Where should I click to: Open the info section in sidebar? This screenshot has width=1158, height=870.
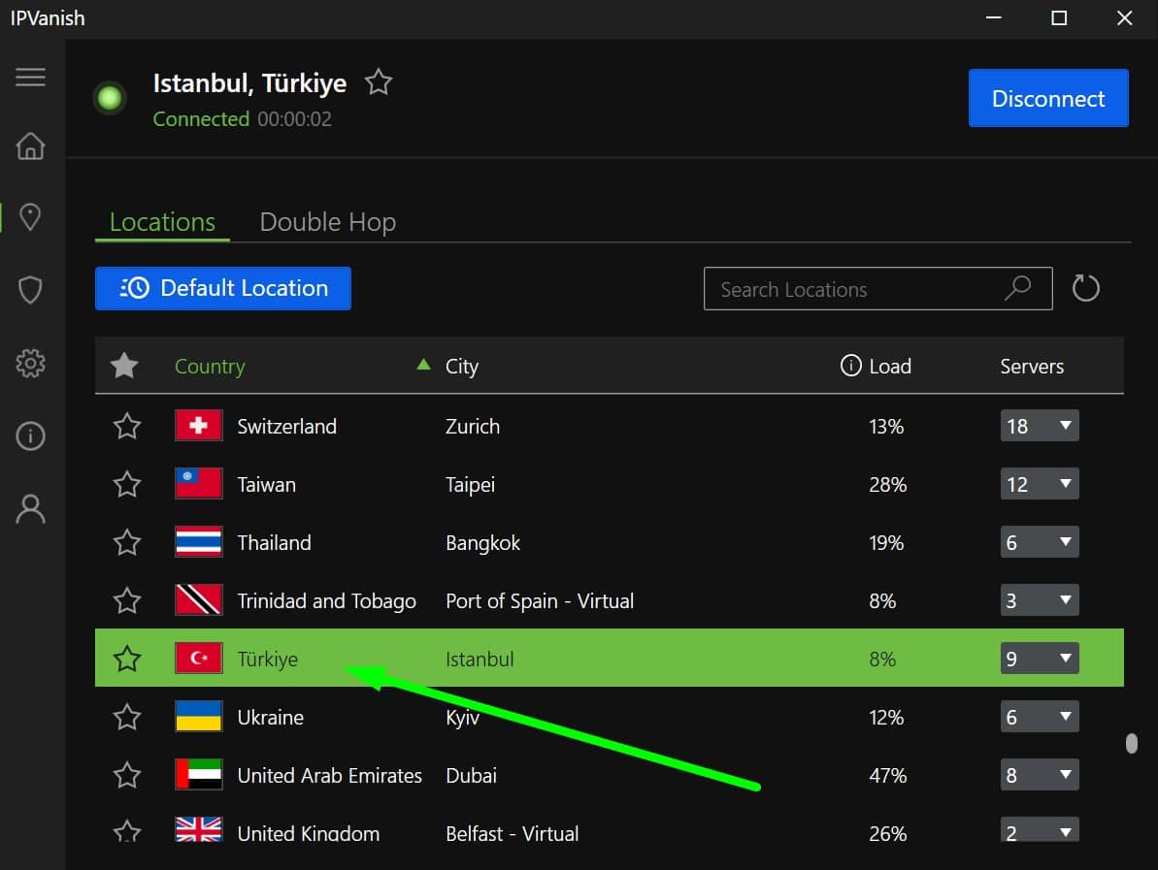(x=30, y=435)
